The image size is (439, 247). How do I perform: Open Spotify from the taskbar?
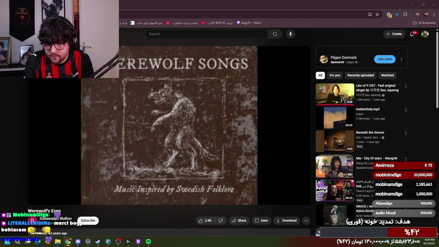(x=148, y=242)
